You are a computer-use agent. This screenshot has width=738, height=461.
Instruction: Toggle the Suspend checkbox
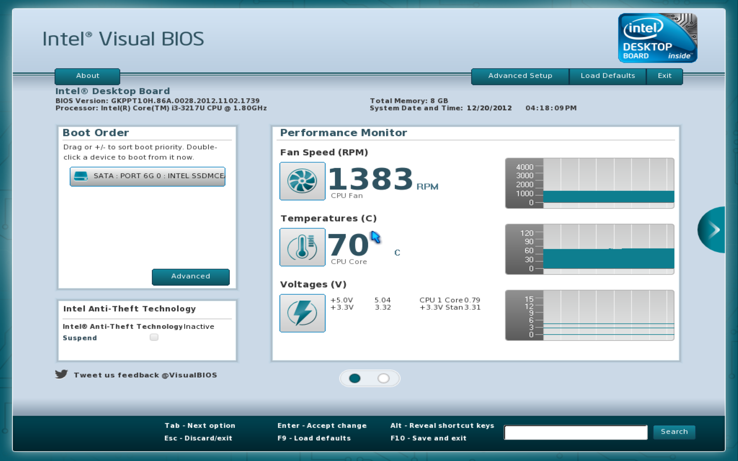(x=154, y=337)
